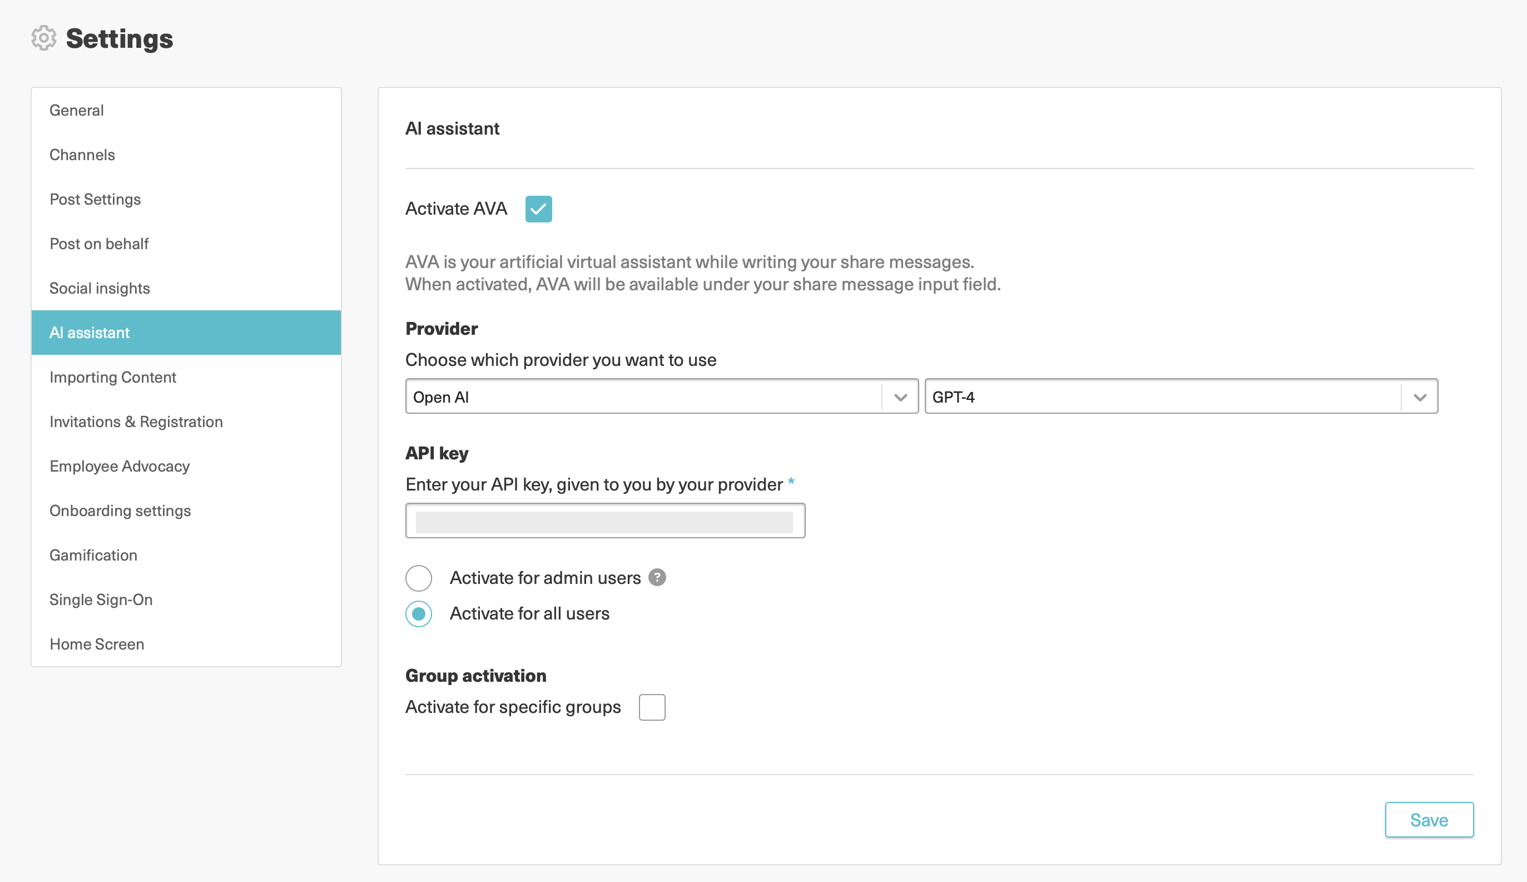Open General settings section

(186, 110)
